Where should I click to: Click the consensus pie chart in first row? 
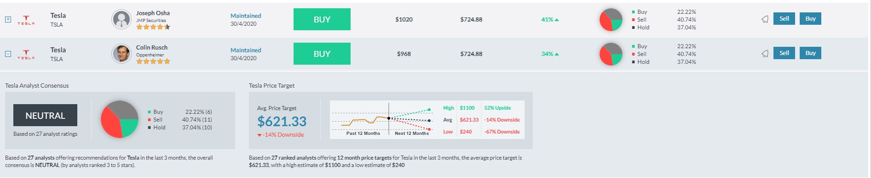[x=611, y=20]
